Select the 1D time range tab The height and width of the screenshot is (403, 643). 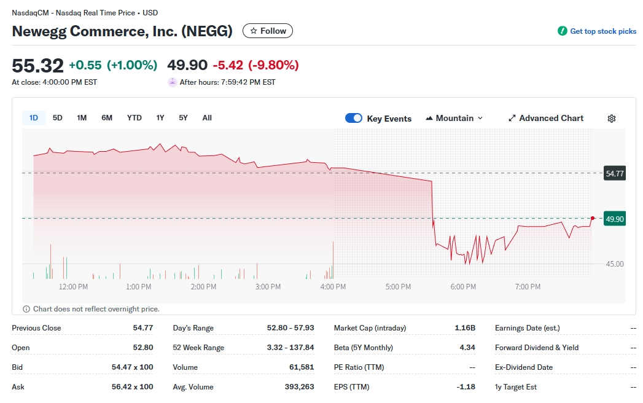click(x=34, y=118)
